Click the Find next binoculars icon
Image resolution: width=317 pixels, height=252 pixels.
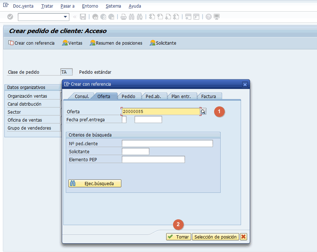tap(140, 17)
